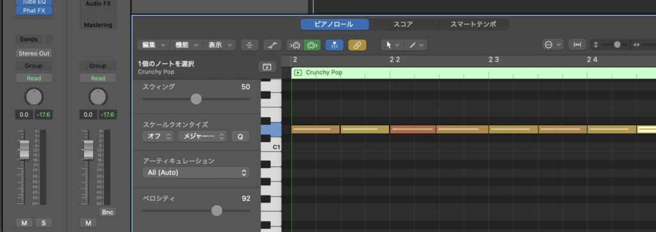The width and height of the screenshot is (656, 232).
Task: Click Group slot on left channel strip
Action: tap(34, 66)
